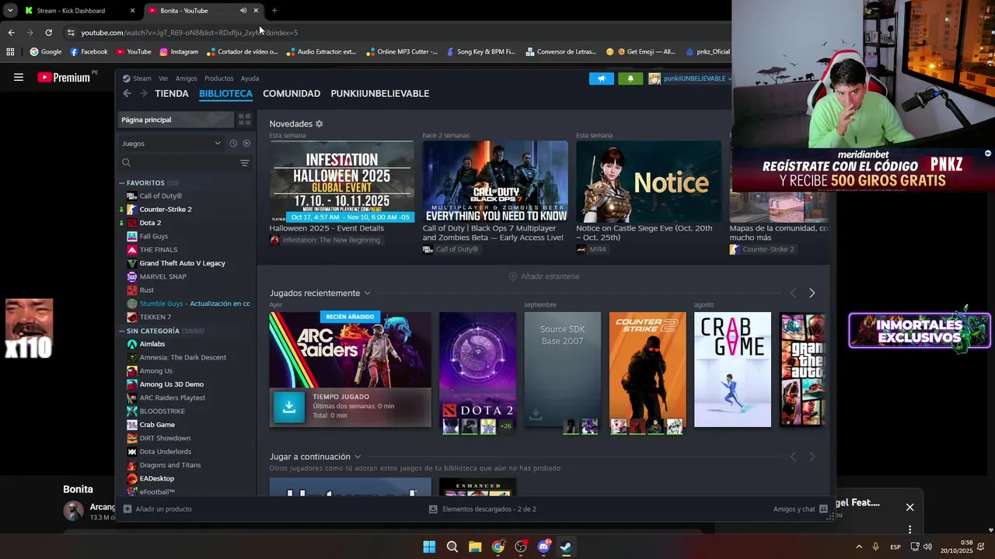Open the Crab Game recent cover

click(732, 370)
